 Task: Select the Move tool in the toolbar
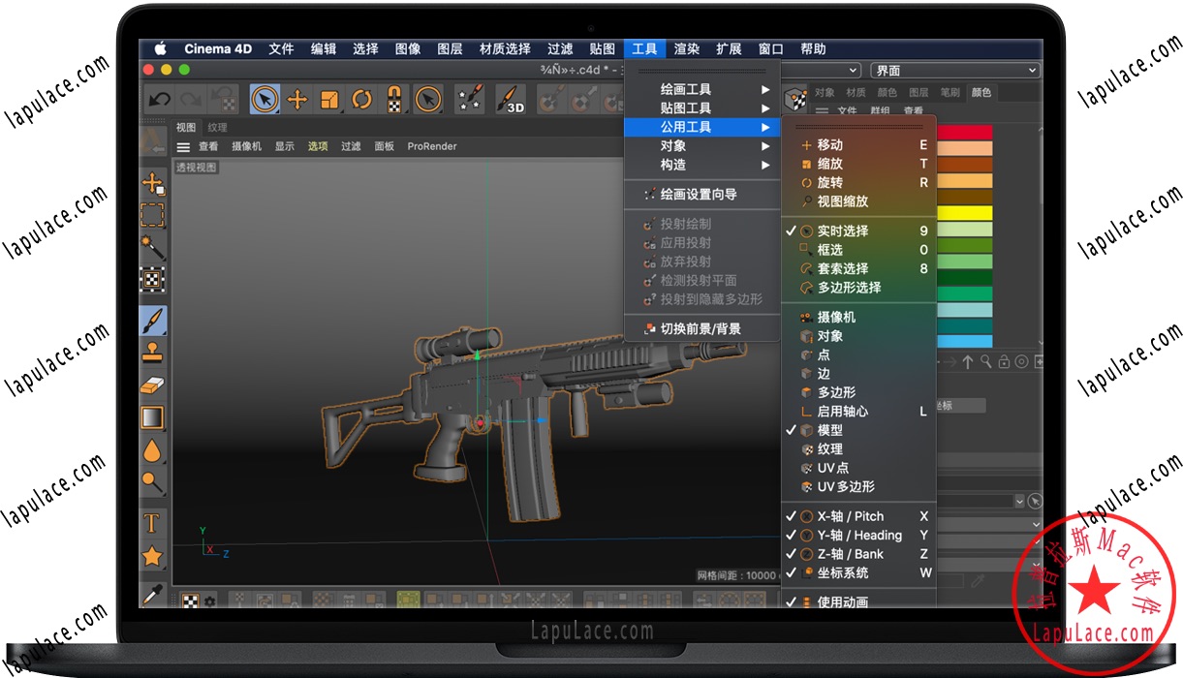click(x=297, y=98)
